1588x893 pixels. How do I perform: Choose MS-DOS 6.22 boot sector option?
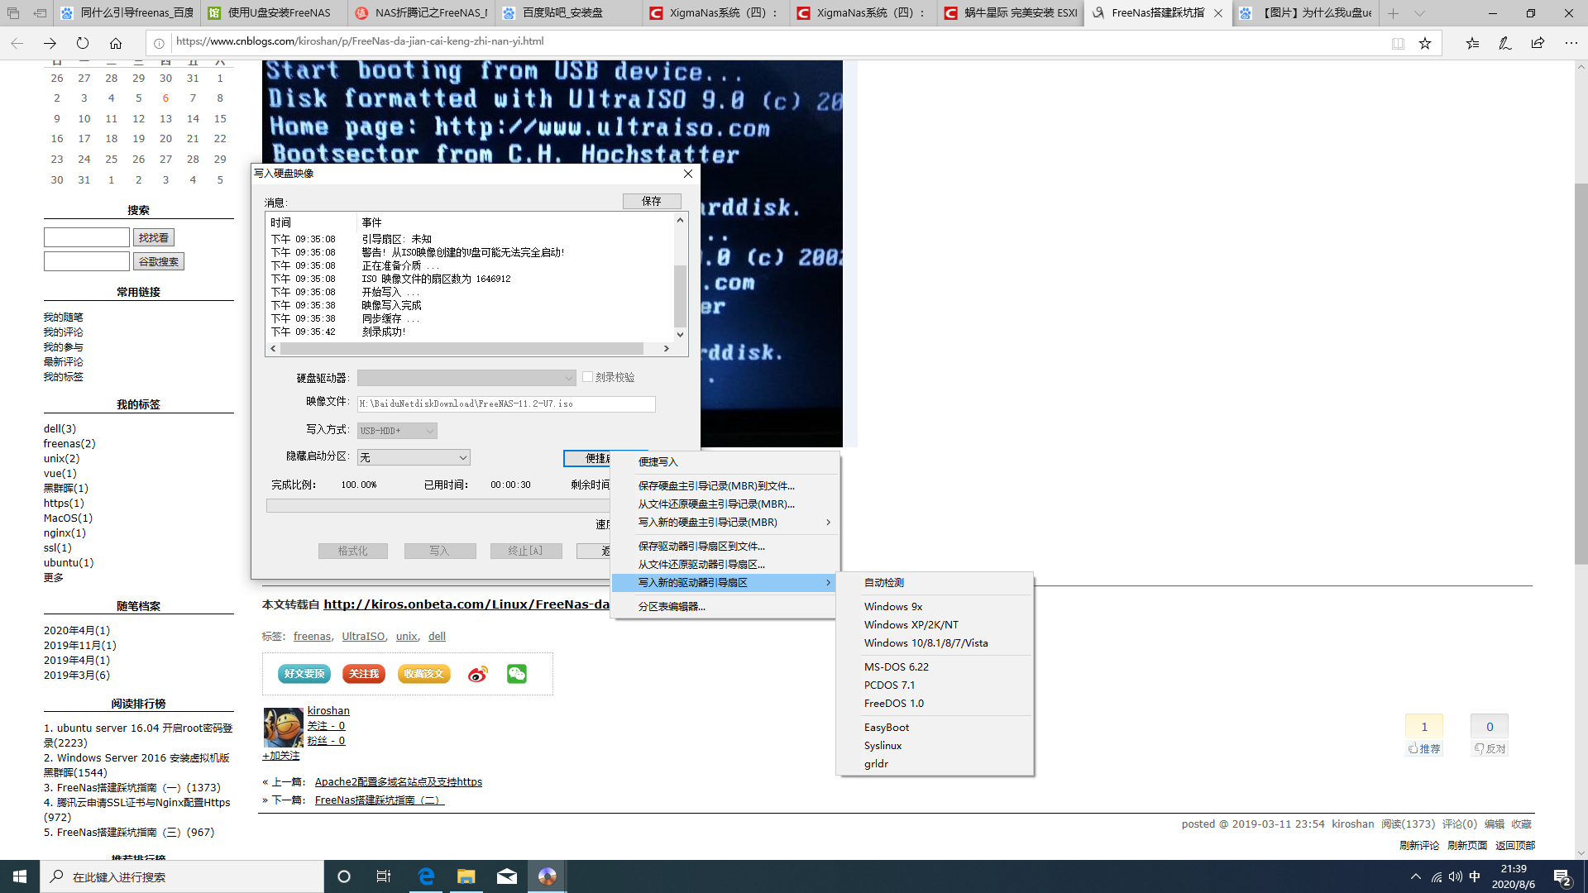pos(935,667)
